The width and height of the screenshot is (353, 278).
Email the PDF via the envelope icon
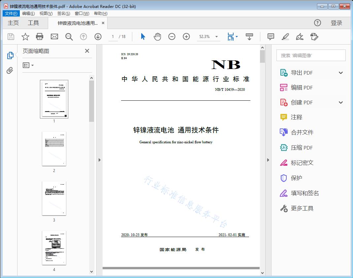pos(54,37)
